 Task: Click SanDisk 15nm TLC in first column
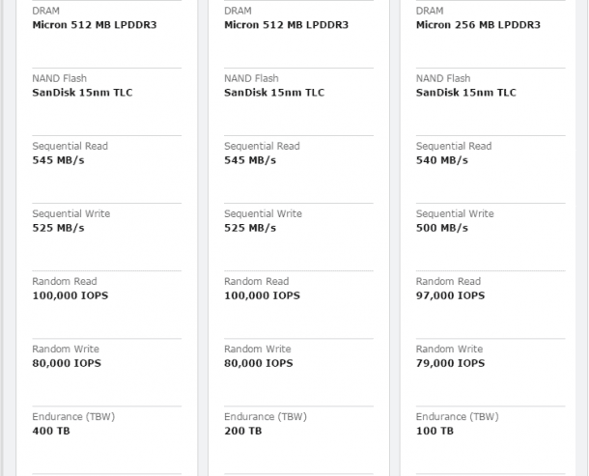pyautogui.click(x=82, y=93)
